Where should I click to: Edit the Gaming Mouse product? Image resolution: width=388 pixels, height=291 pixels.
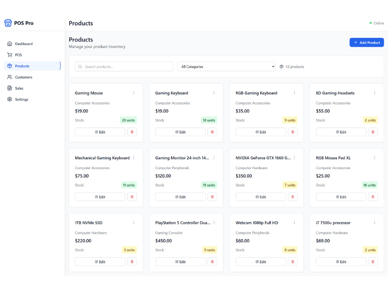click(100, 132)
